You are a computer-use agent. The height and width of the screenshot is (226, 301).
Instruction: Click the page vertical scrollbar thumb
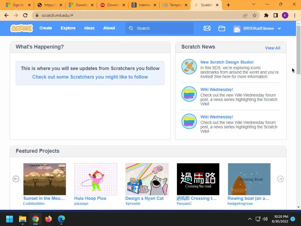click(x=298, y=49)
